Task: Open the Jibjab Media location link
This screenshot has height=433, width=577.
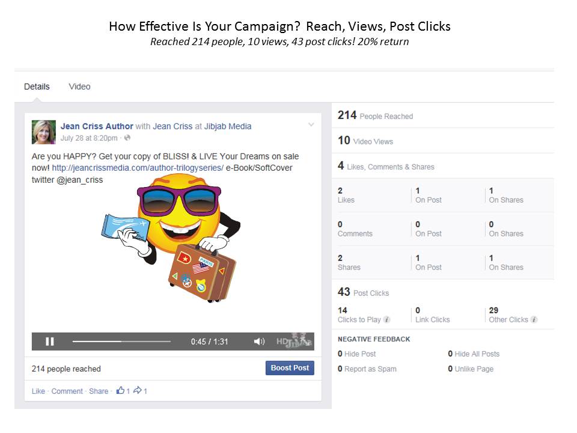Action: (x=228, y=126)
